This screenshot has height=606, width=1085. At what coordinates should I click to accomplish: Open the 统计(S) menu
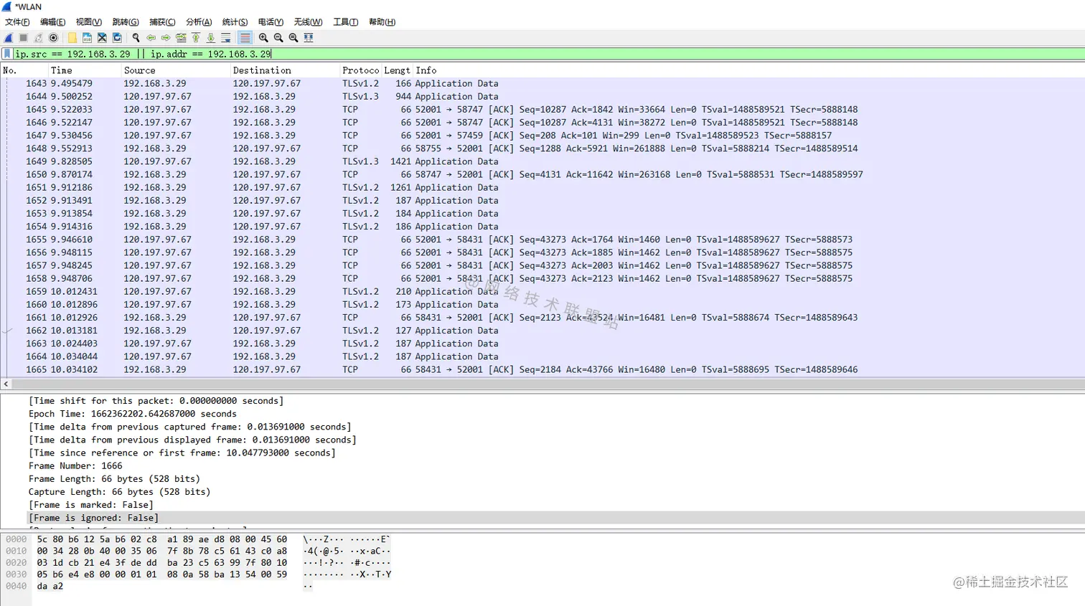tap(235, 22)
